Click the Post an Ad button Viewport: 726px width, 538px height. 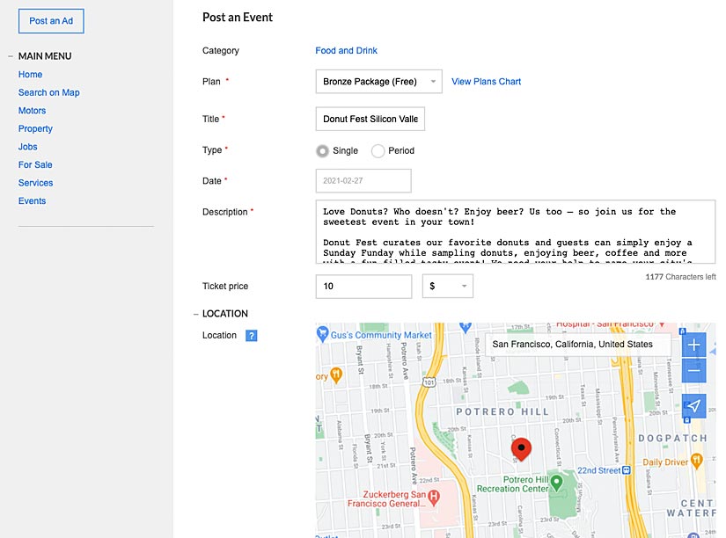click(x=51, y=21)
